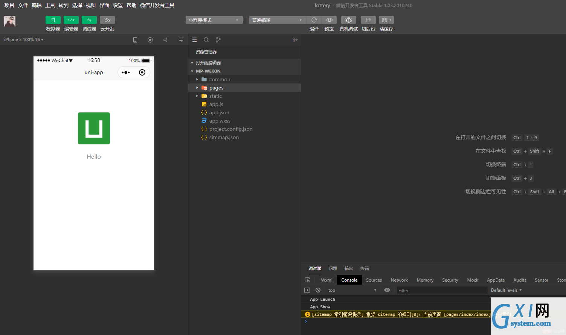
Task: Open the search icon in editor sidebar
Action: coord(206,40)
